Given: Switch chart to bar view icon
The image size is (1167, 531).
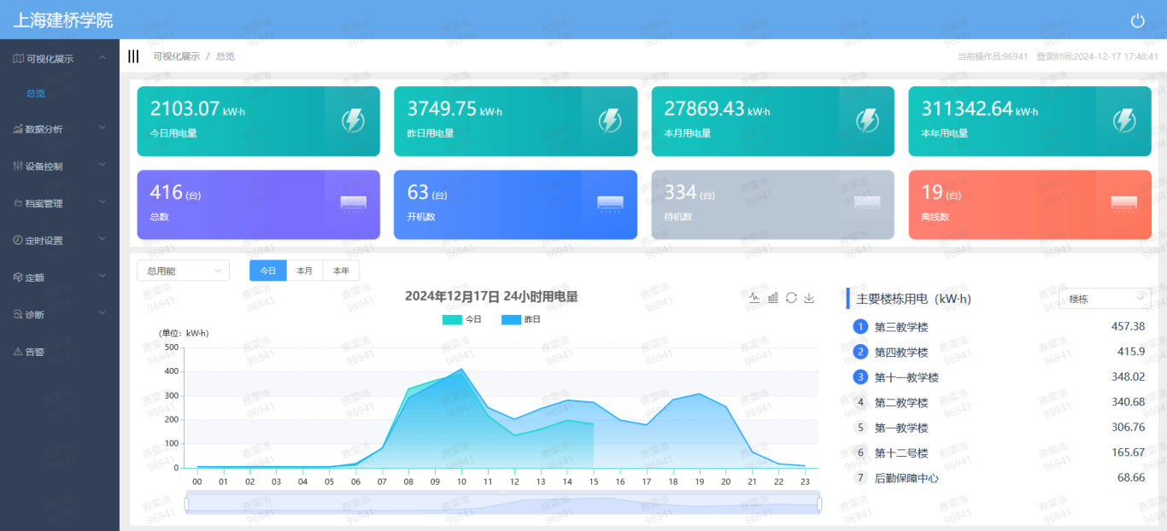Looking at the screenshot, I should pyautogui.click(x=773, y=298).
